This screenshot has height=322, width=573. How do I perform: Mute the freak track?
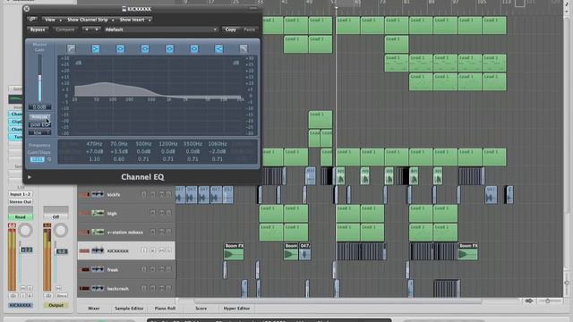point(161,269)
